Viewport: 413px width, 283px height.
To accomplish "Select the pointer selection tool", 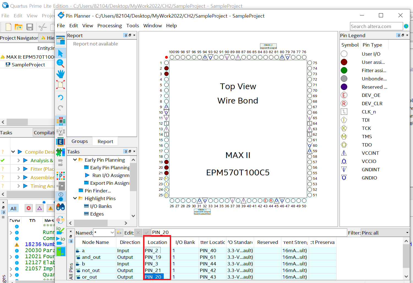I will [x=61, y=53].
